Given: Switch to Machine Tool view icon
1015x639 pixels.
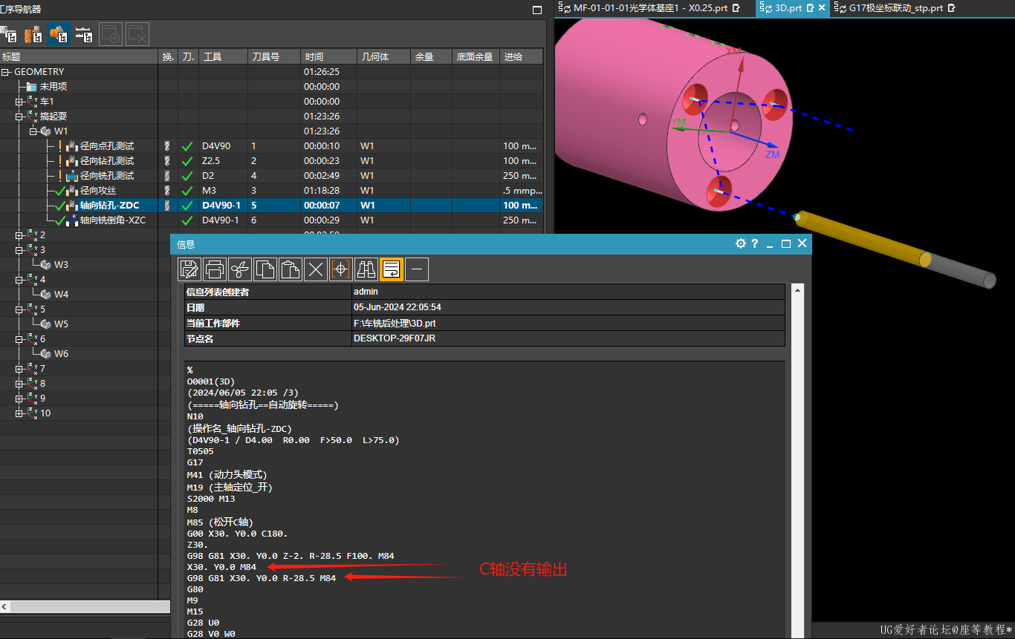Looking at the screenshot, I should coord(33,35).
